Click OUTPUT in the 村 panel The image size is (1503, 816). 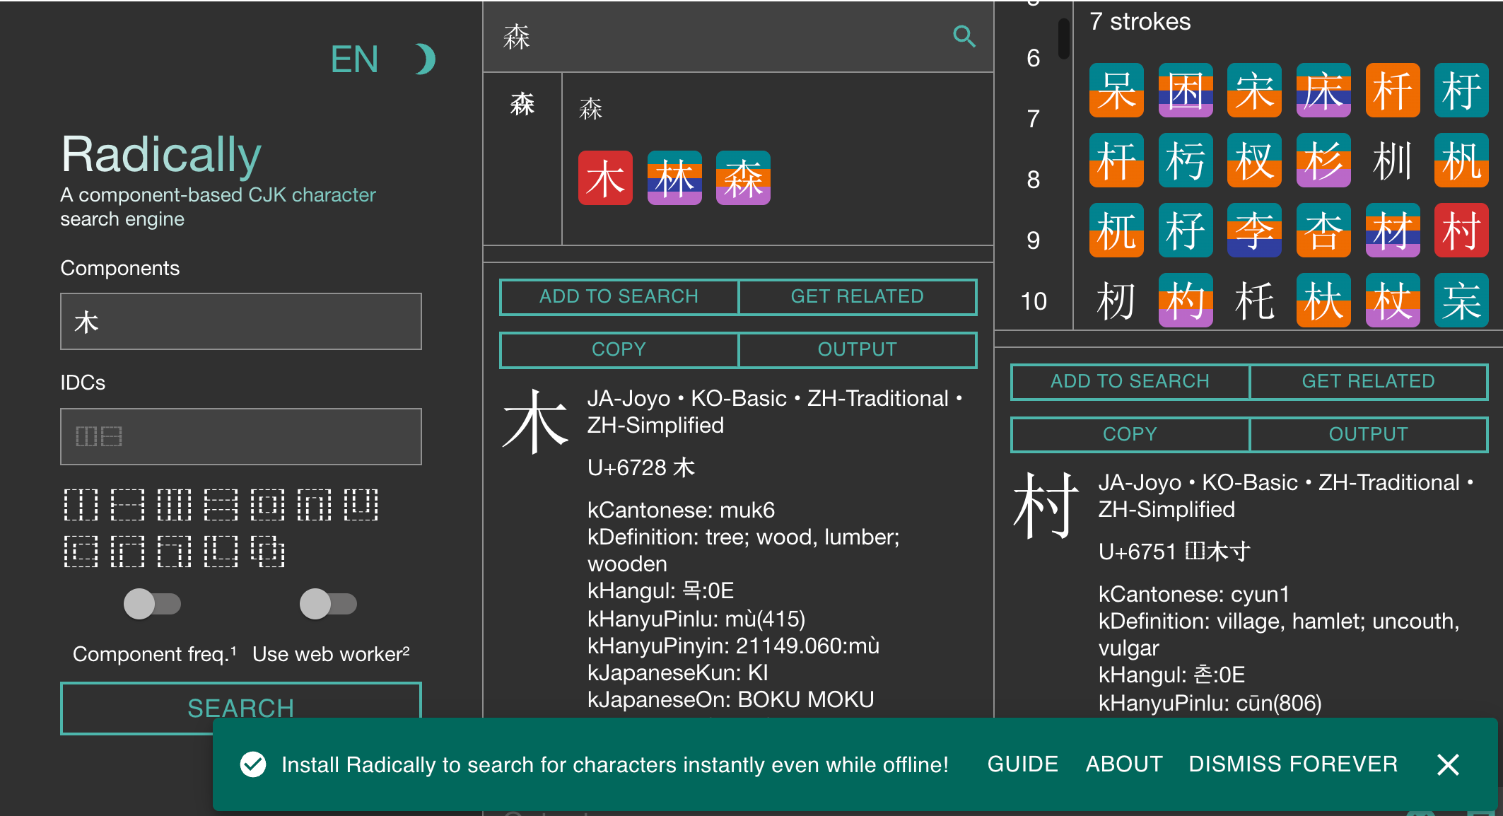(1369, 435)
